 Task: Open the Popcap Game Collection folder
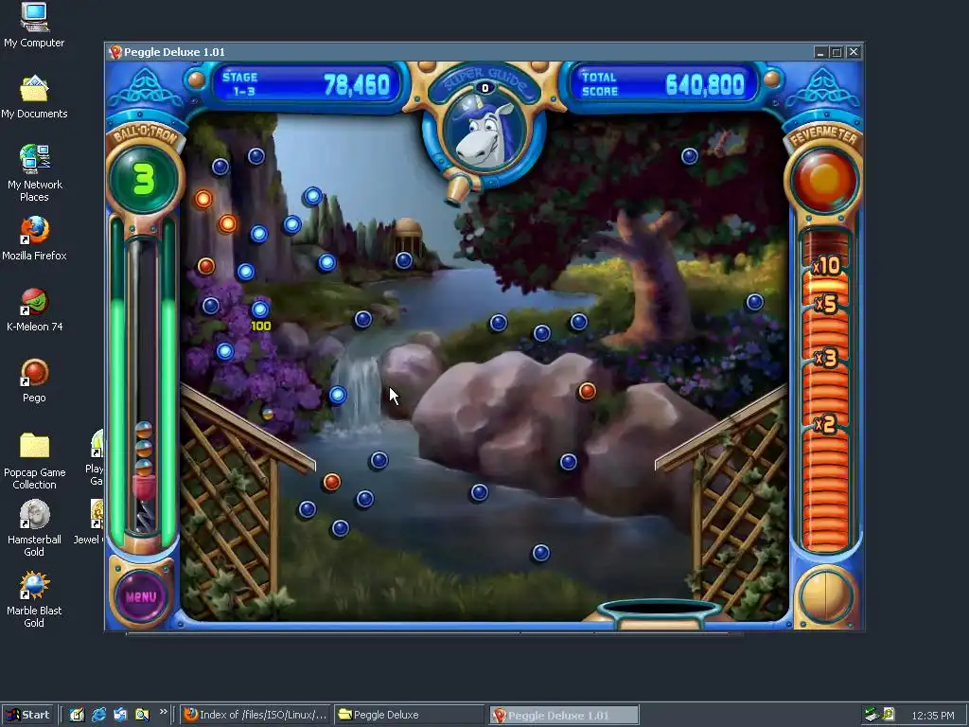pyautogui.click(x=34, y=461)
